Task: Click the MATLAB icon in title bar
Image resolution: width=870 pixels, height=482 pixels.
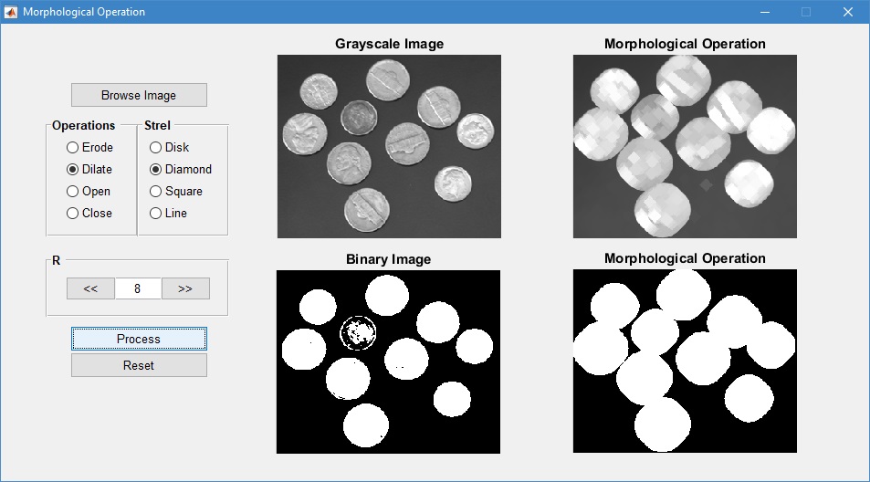Action: point(11,12)
